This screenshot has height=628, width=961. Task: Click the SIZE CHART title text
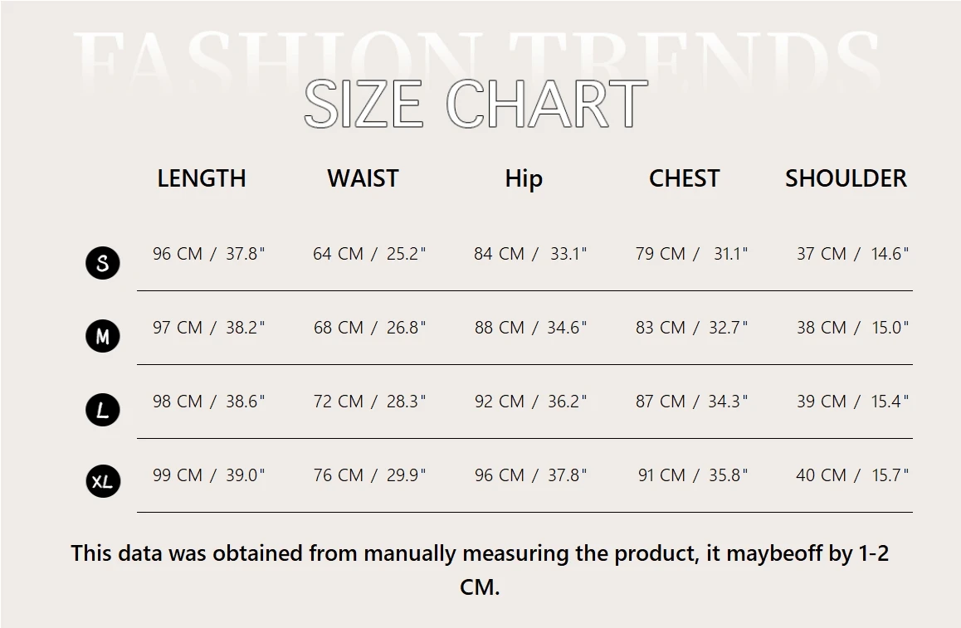point(476,104)
